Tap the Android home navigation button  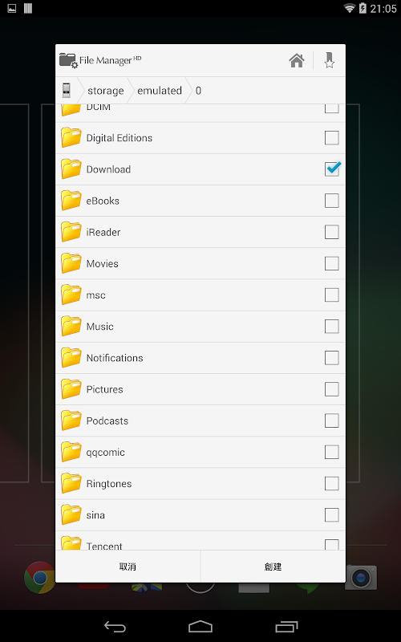pos(200,627)
